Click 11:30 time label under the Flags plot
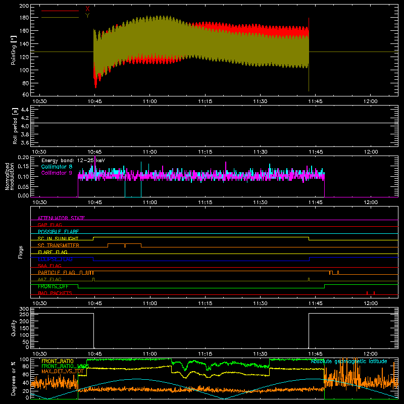Viewport: 404px width, 404px height. [260, 304]
